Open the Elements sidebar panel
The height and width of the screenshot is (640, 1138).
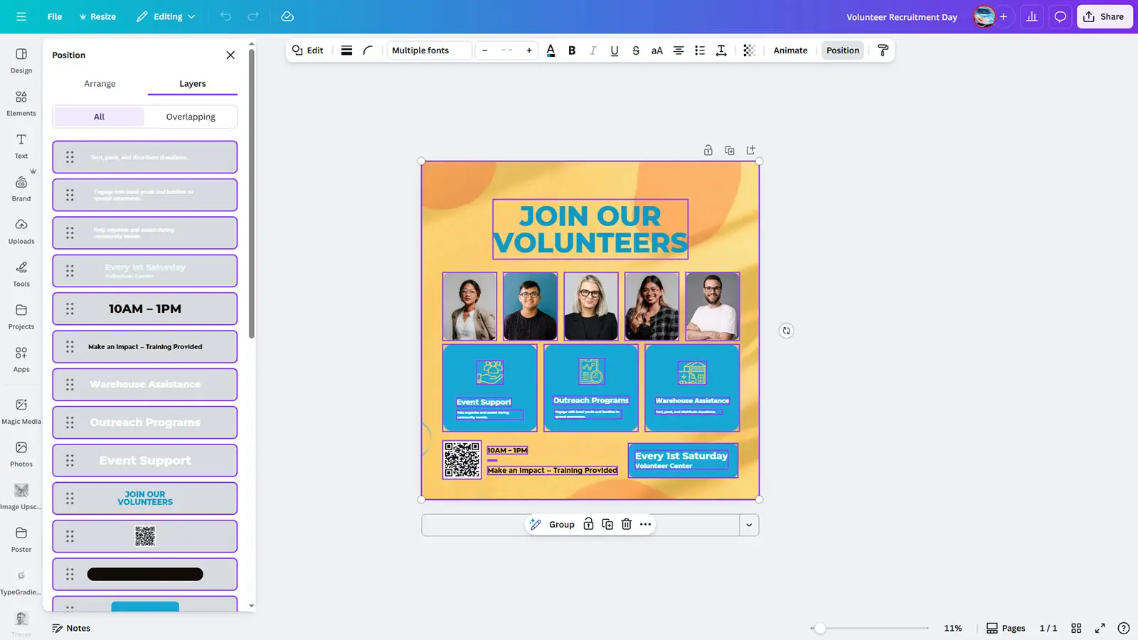tap(21, 103)
